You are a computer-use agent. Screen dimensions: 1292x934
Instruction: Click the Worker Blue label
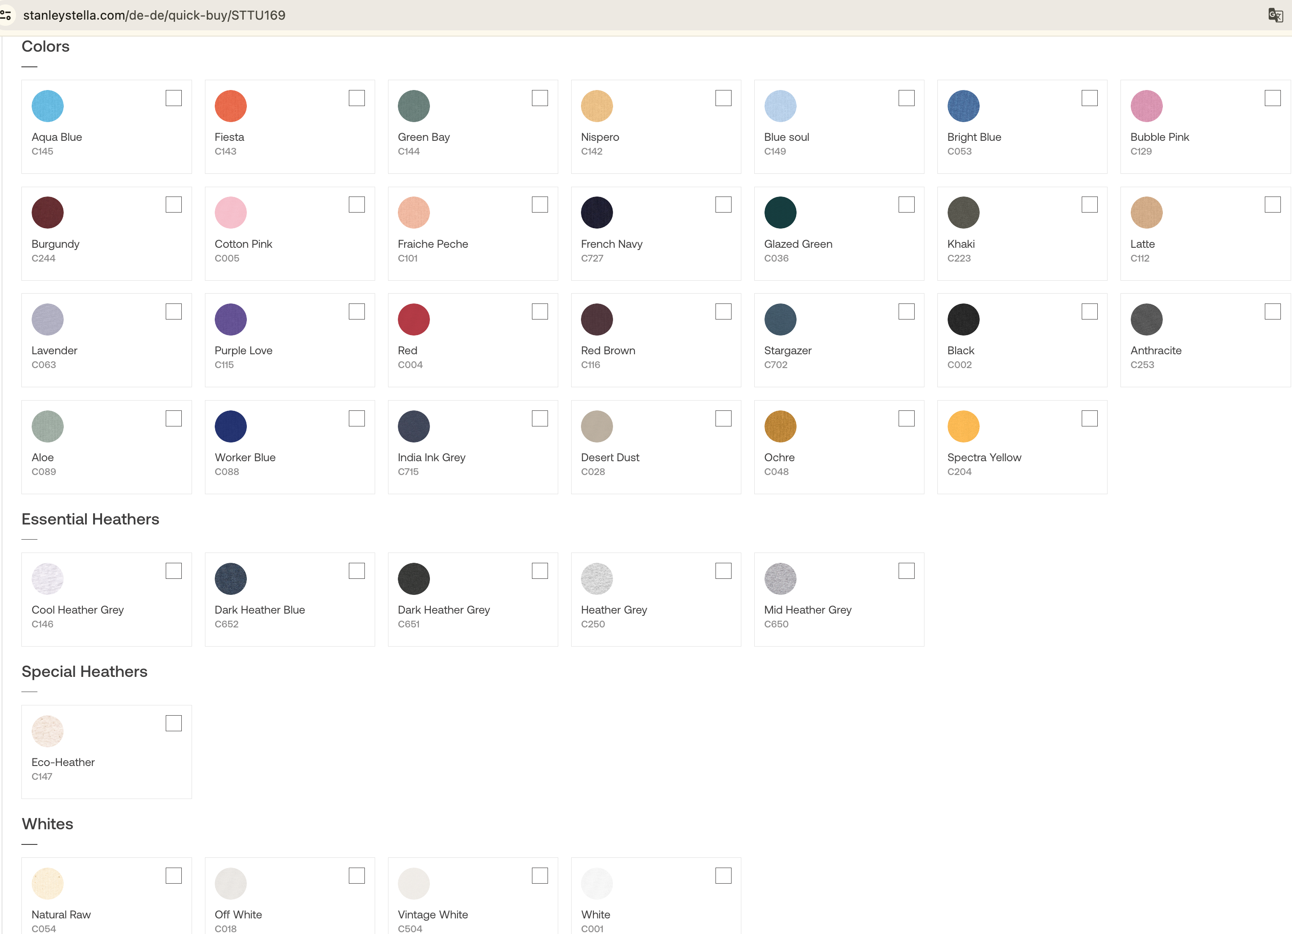245,458
